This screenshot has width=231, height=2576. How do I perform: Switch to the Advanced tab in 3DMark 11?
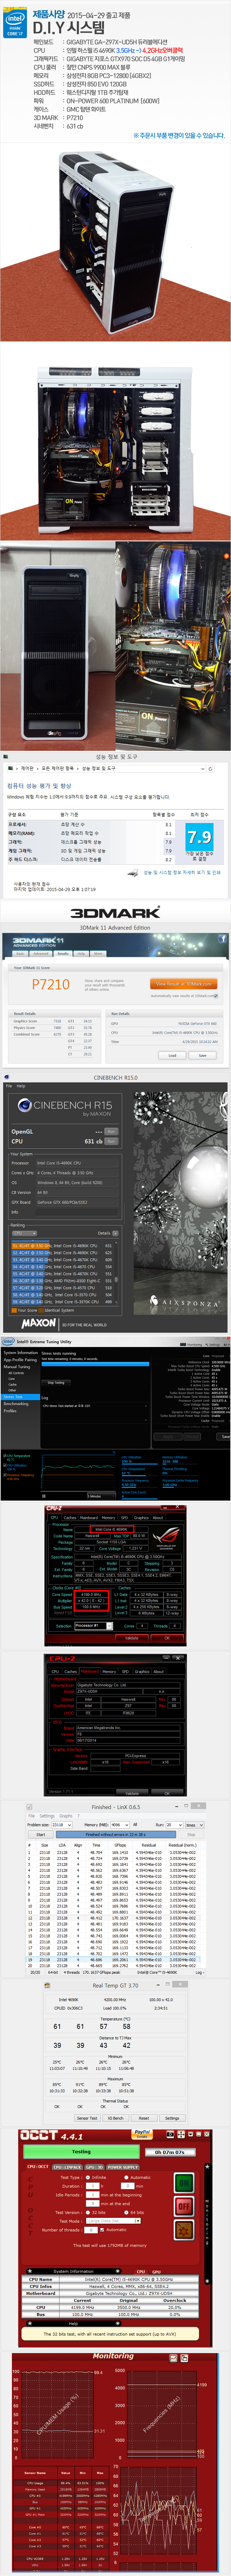click(41, 953)
